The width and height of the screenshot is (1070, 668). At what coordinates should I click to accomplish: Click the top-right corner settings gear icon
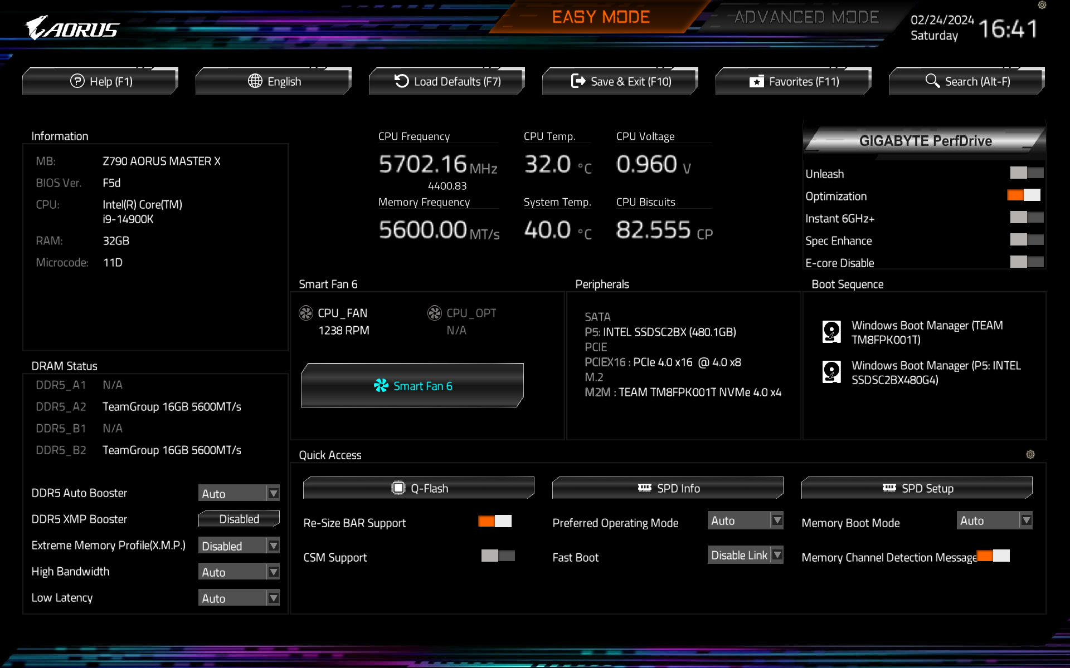[1042, 5]
